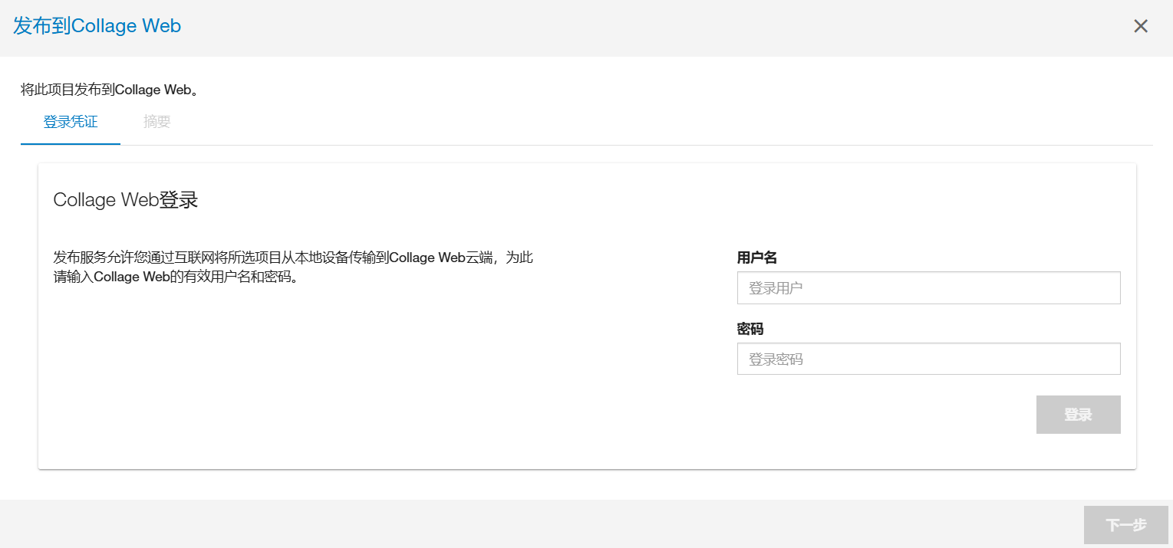Click the gray header bar beside the title
Viewport: 1173px width, 548px height.
point(614,26)
